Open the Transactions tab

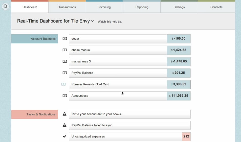point(67,7)
